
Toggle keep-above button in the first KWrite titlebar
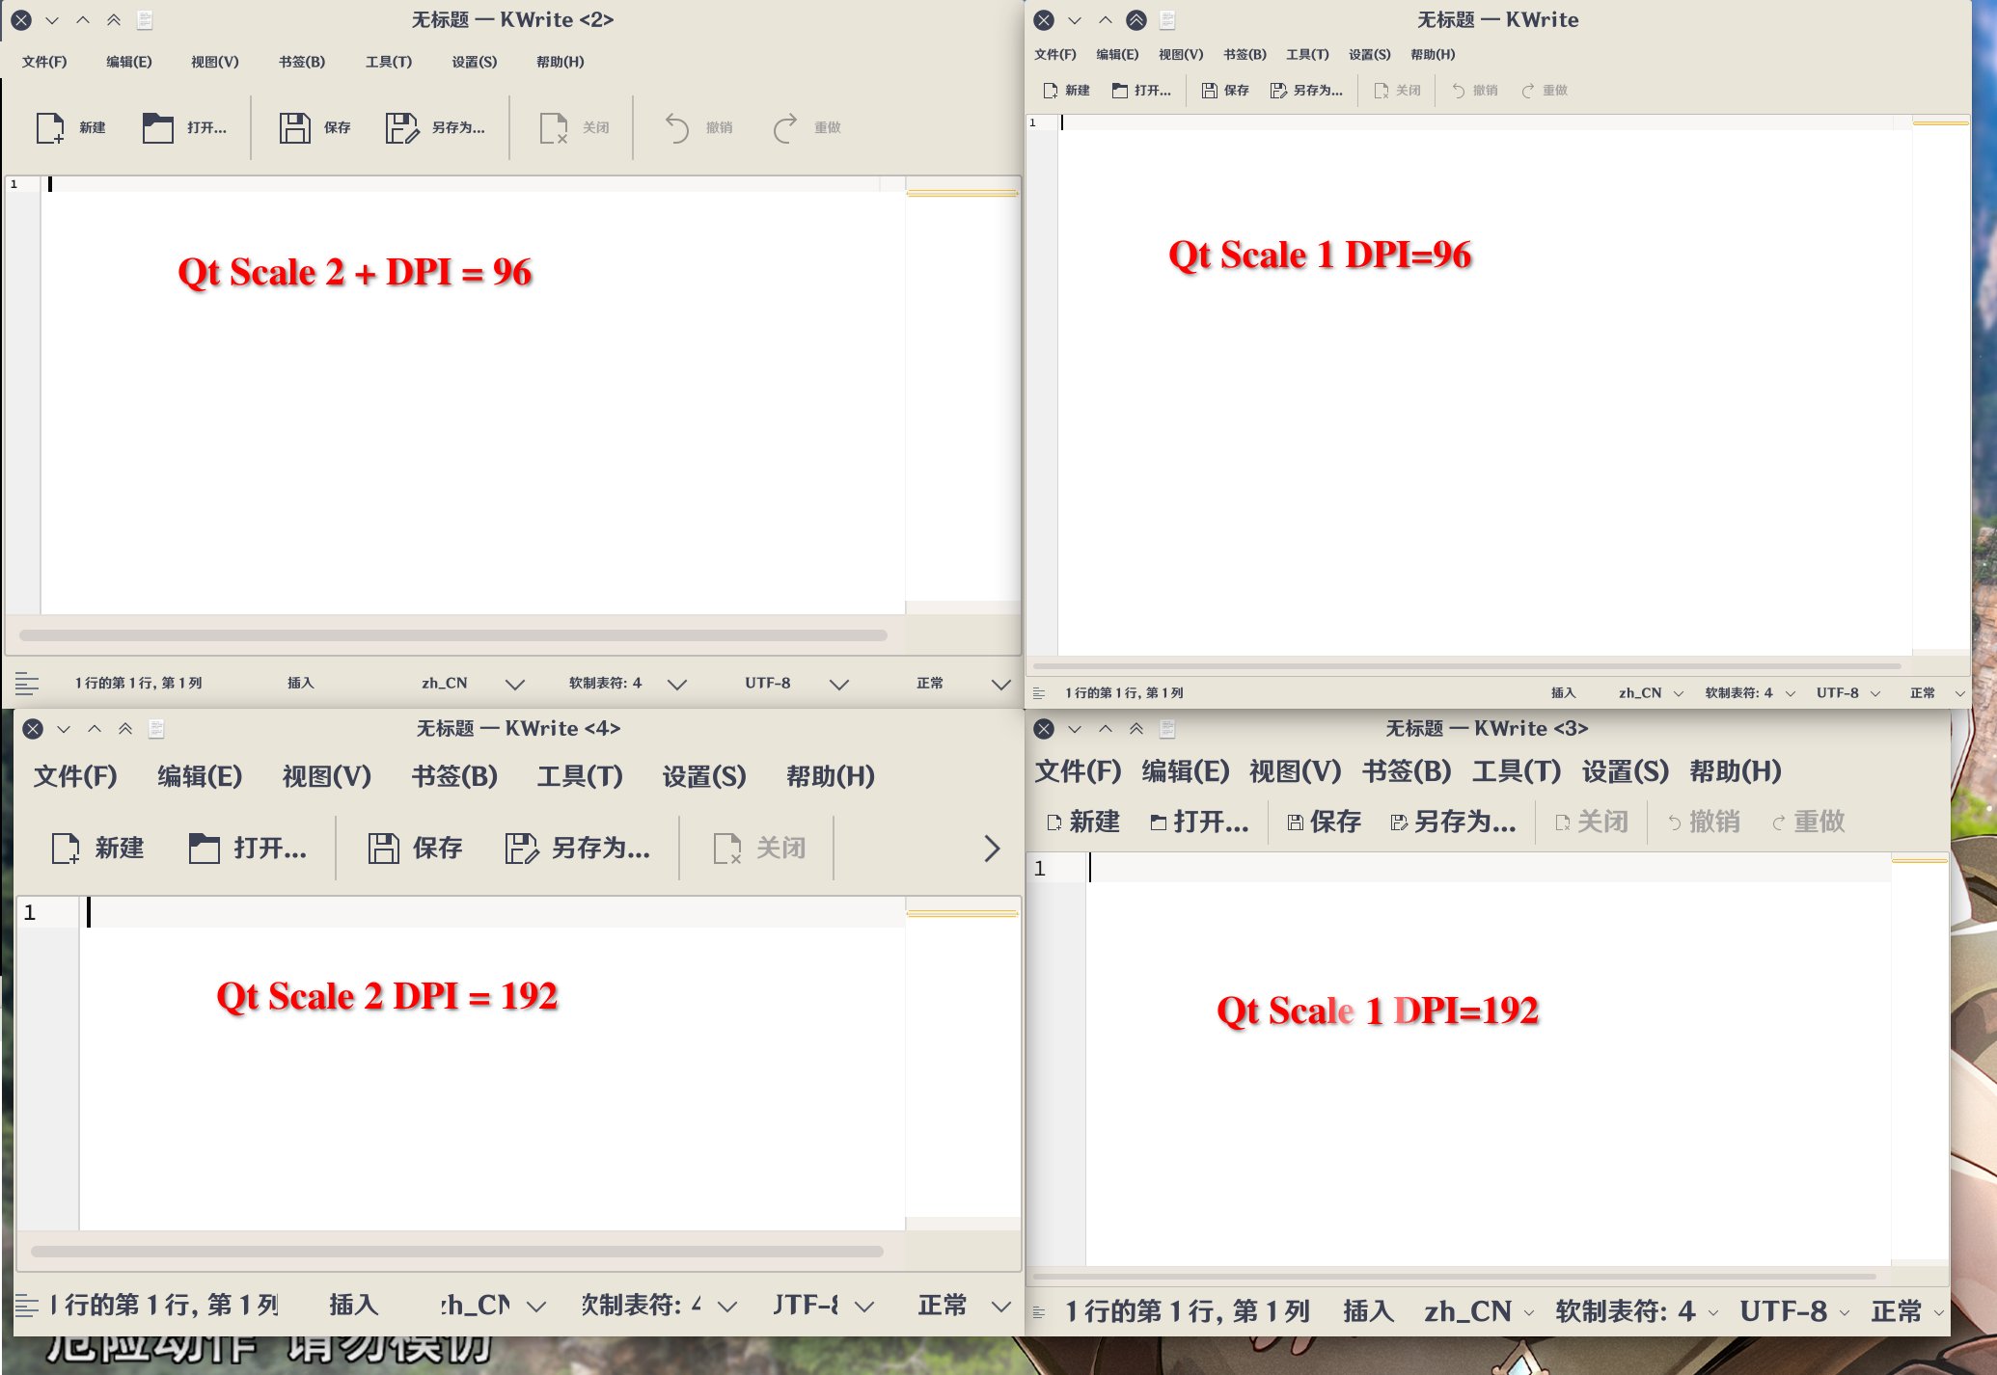1136,20
